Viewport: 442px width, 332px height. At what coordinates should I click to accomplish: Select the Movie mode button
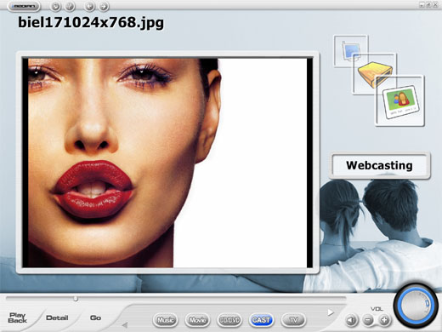click(197, 320)
